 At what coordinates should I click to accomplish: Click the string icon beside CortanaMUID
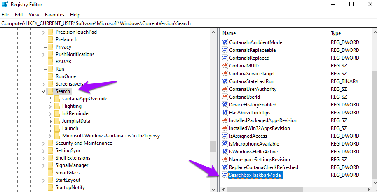pos(225,66)
